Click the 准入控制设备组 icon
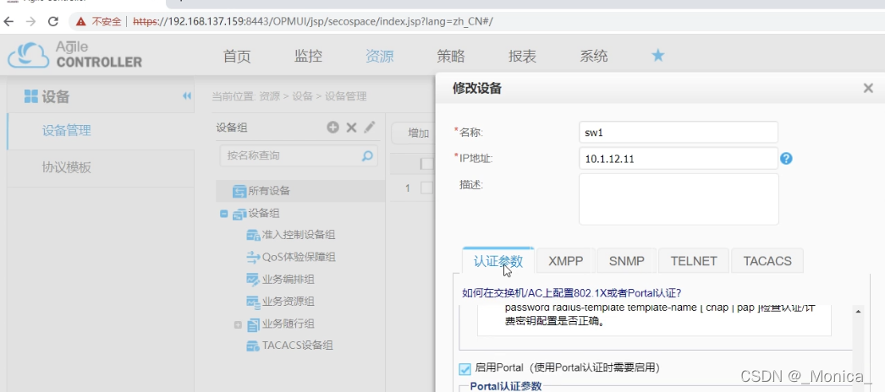This screenshot has width=885, height=392. 254,235
